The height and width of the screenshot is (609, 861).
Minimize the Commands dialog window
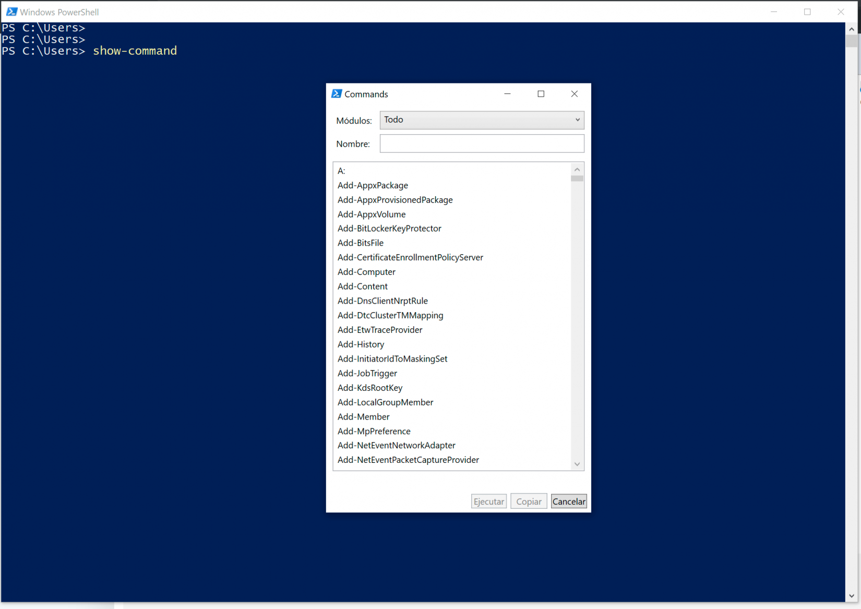click(507, 94)
